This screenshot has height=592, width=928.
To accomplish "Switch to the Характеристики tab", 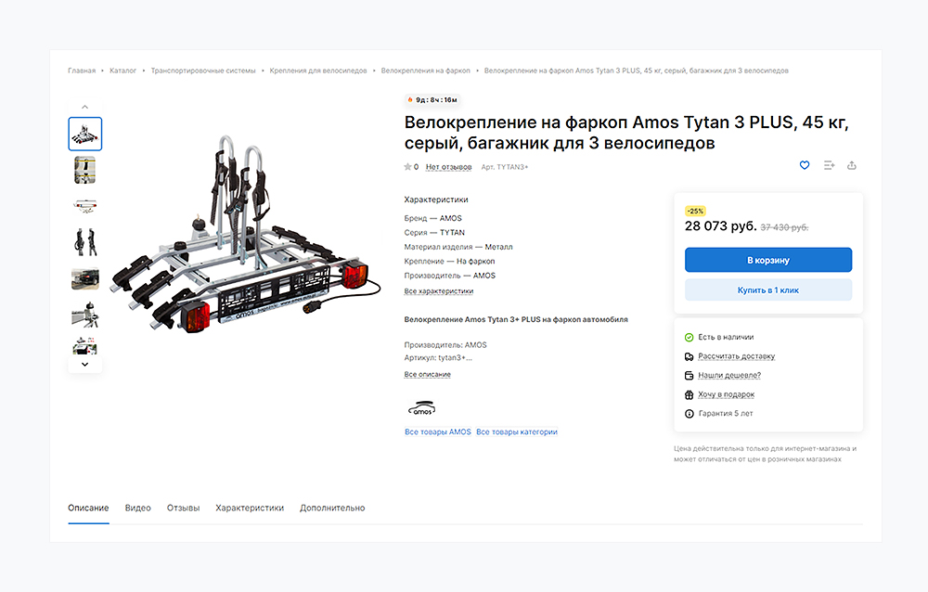I will [x=250, y=508].
